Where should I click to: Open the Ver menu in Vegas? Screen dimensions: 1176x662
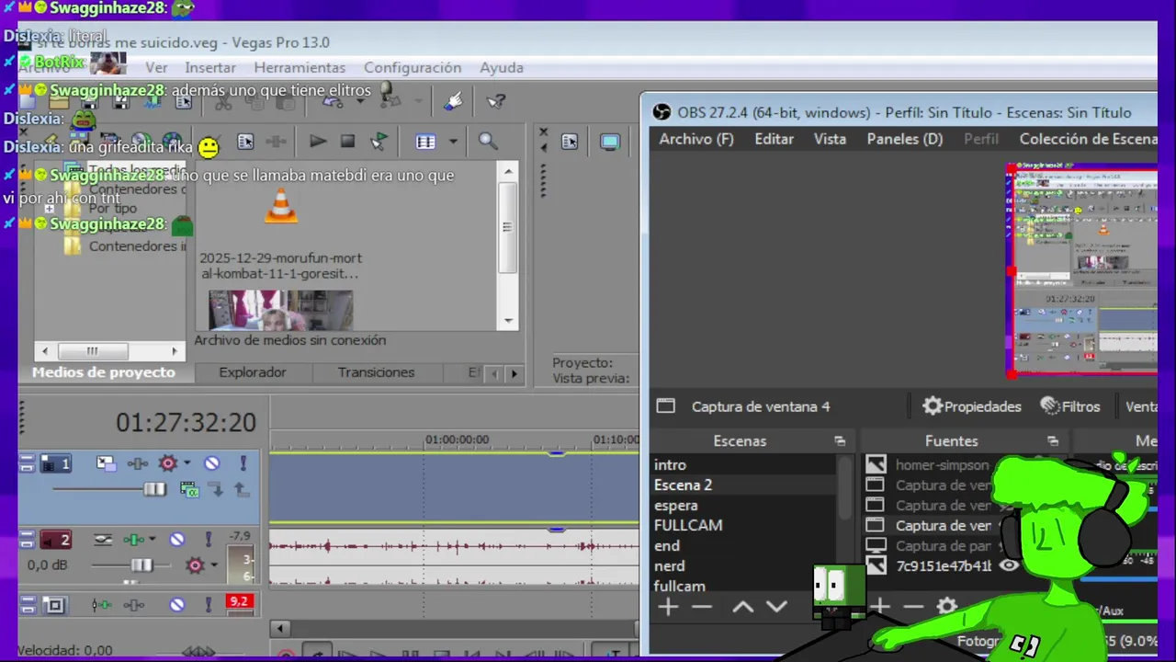click(x=156, y=67)
